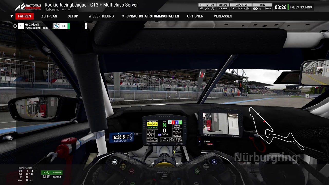Click the SERVERSTATISTIK heading
The width and height of the screenshot is (329, 185).
pos(26,168)
